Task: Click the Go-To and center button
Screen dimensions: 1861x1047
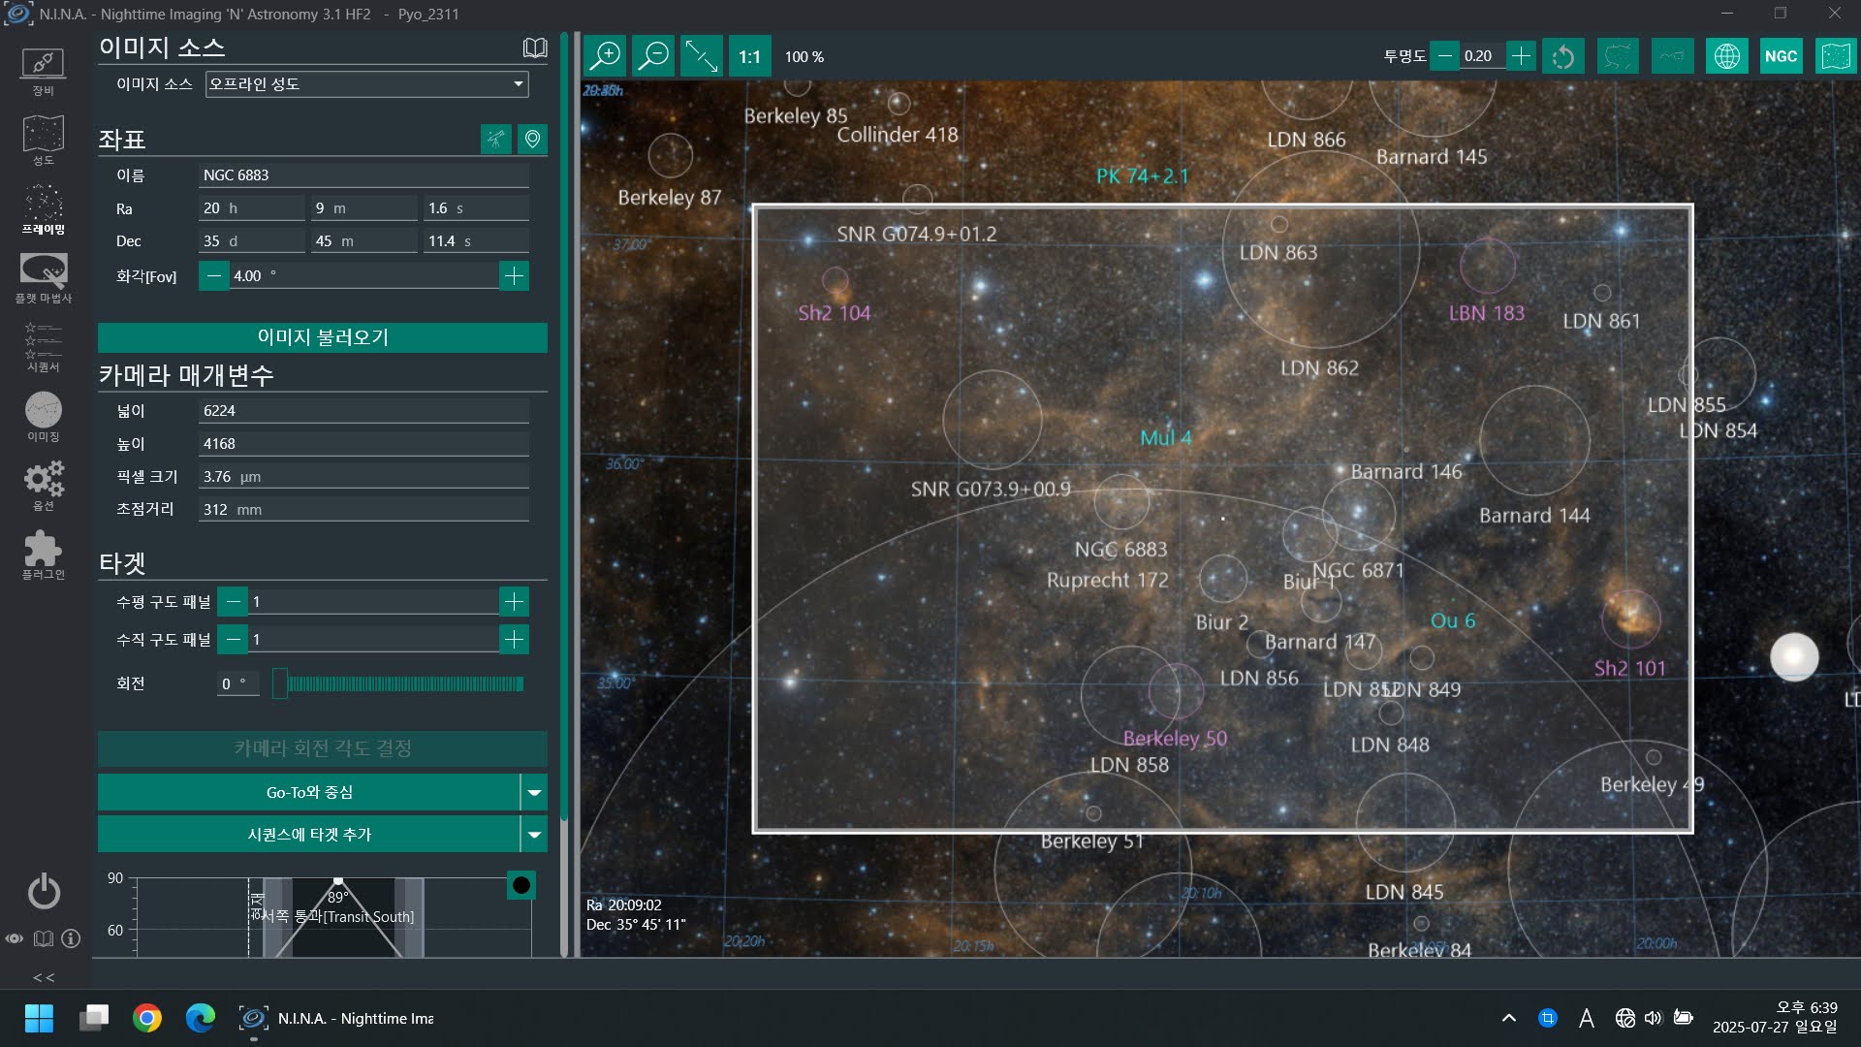Action: [x=309, y=793]
